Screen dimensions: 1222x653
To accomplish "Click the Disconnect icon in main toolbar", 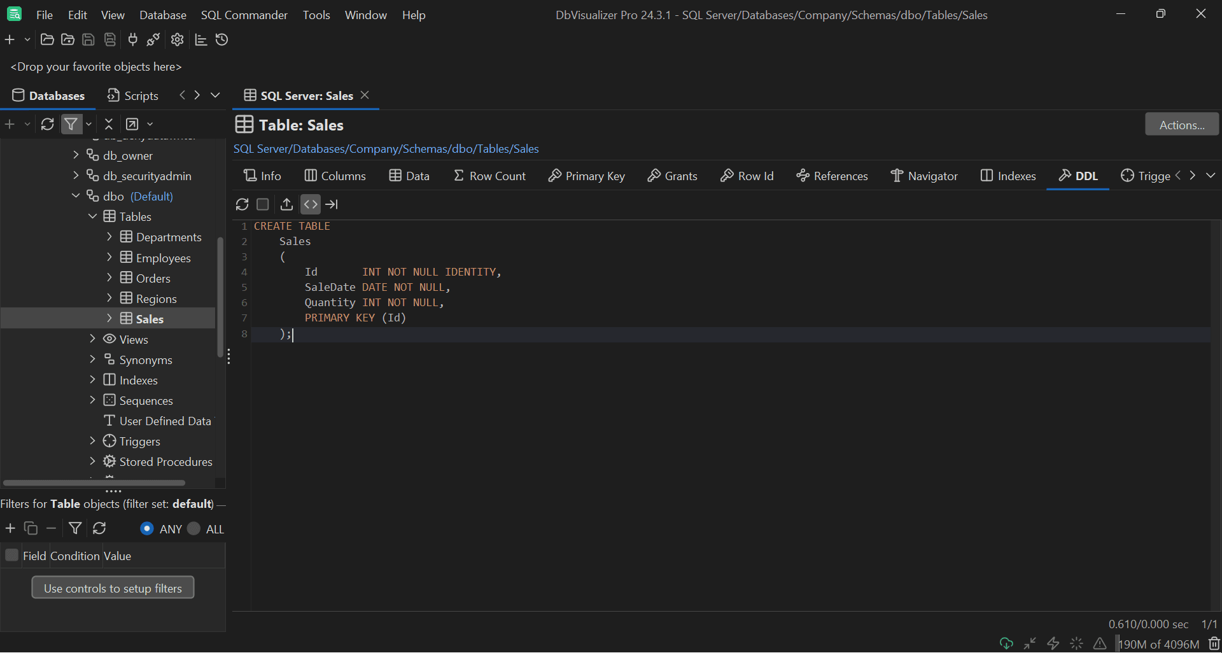I will coord(153,39).
